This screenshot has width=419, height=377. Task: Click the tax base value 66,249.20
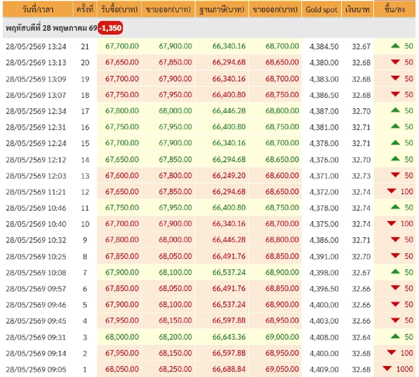[x=229, y=175]
